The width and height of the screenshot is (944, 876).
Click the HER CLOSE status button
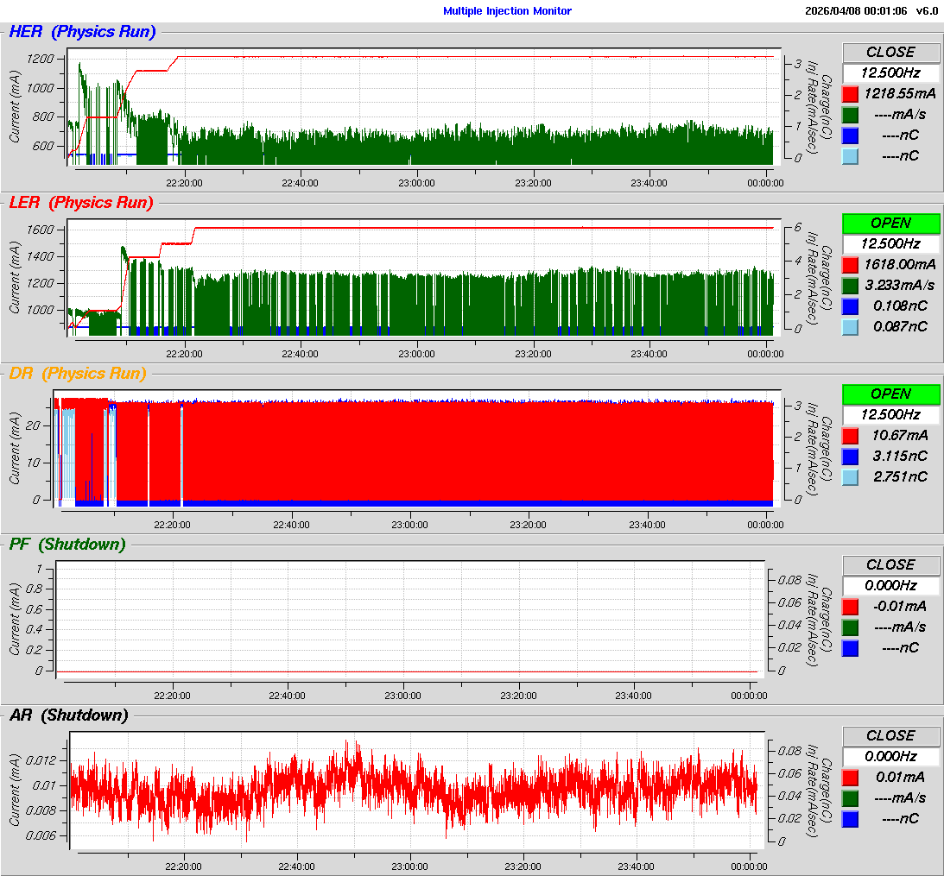890,52
